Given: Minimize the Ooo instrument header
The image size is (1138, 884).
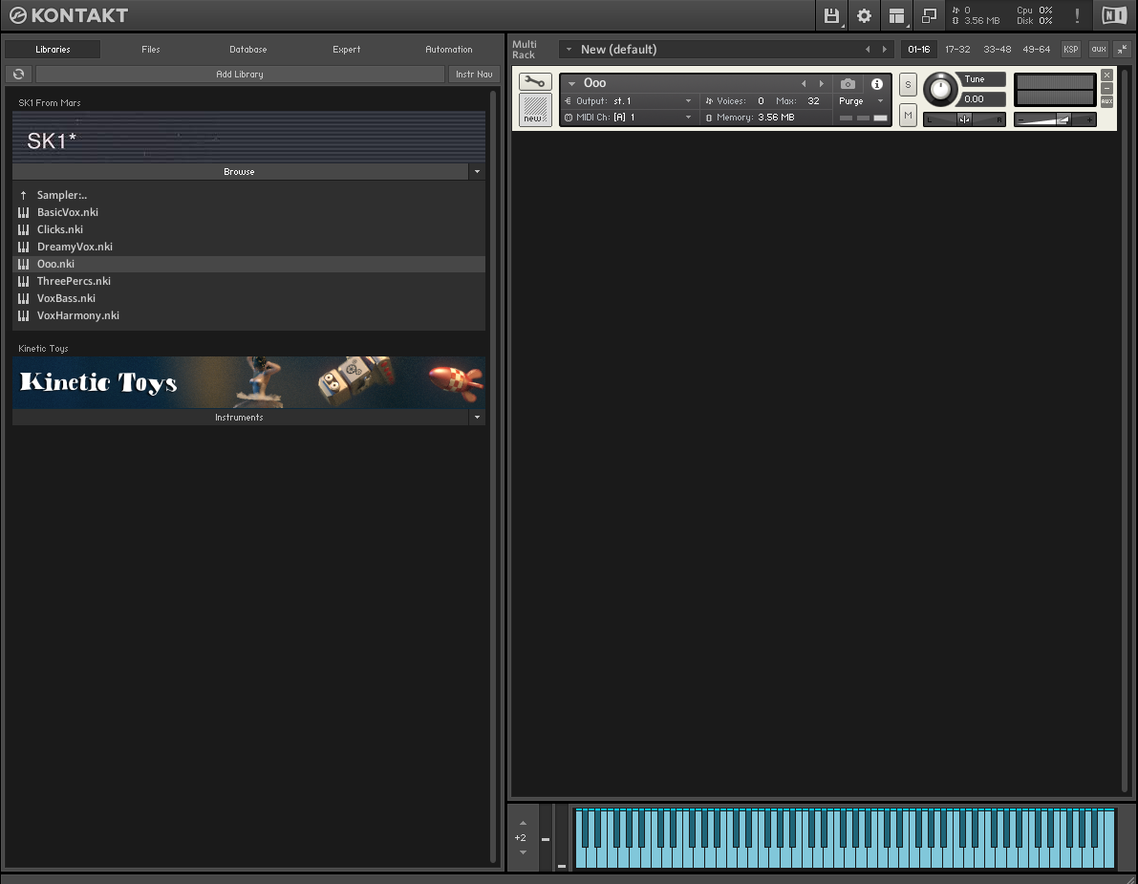Looking at the screenshot, I should pyautogui.click(x=1106, y=88).
